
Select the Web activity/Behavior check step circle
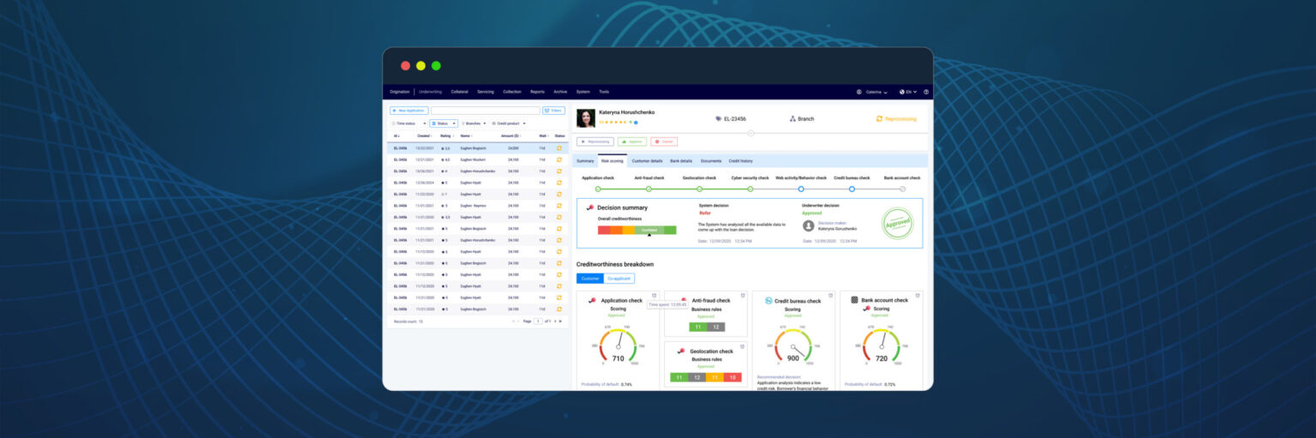[801, 189]
